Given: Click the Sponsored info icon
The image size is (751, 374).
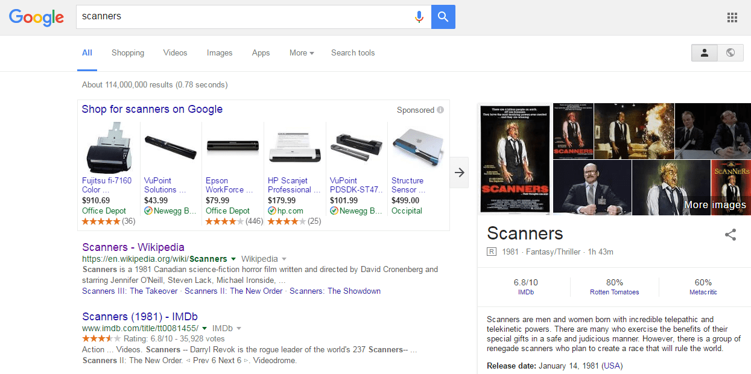Looking at the screenshot, I should coord(440,110).
